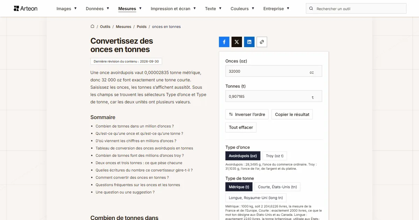Share page on Facebook
Viewport: 419px width, 220px height.
click(224, 42)
